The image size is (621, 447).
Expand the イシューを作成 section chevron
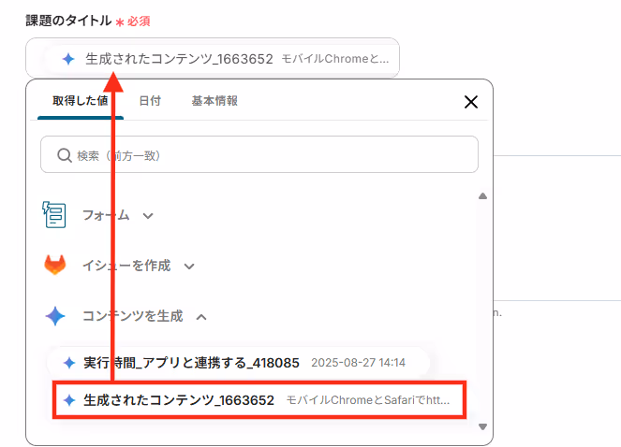189,267
